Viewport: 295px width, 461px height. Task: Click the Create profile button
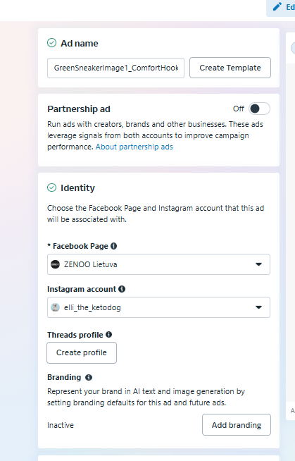tap(82, 352)
